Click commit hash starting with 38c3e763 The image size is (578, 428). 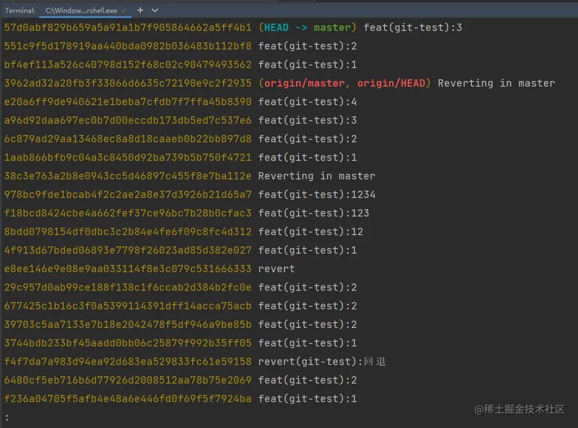click(x=128, y=176)
